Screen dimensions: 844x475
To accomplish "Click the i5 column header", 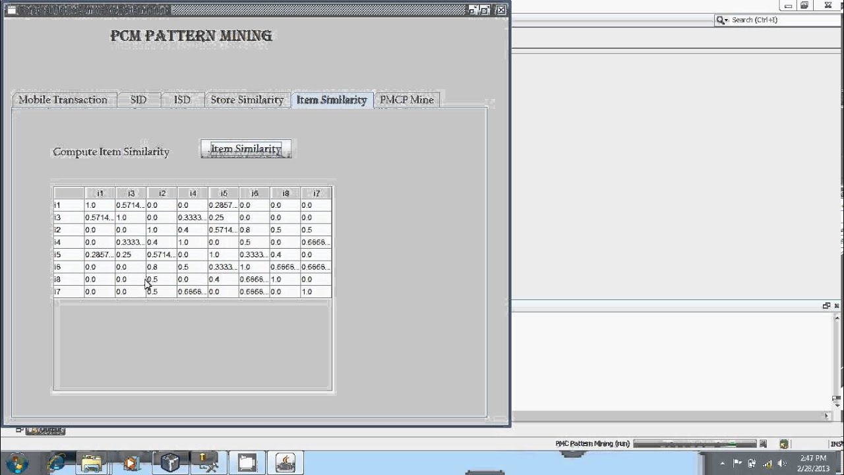I will coord(224,193).
